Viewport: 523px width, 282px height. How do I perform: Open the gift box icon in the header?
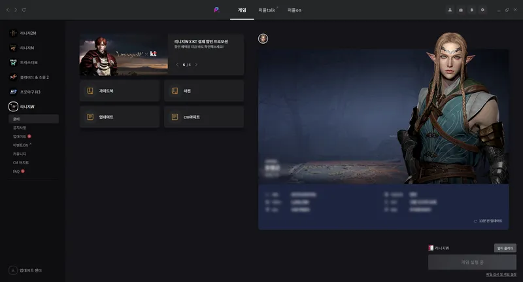(461, 10)
